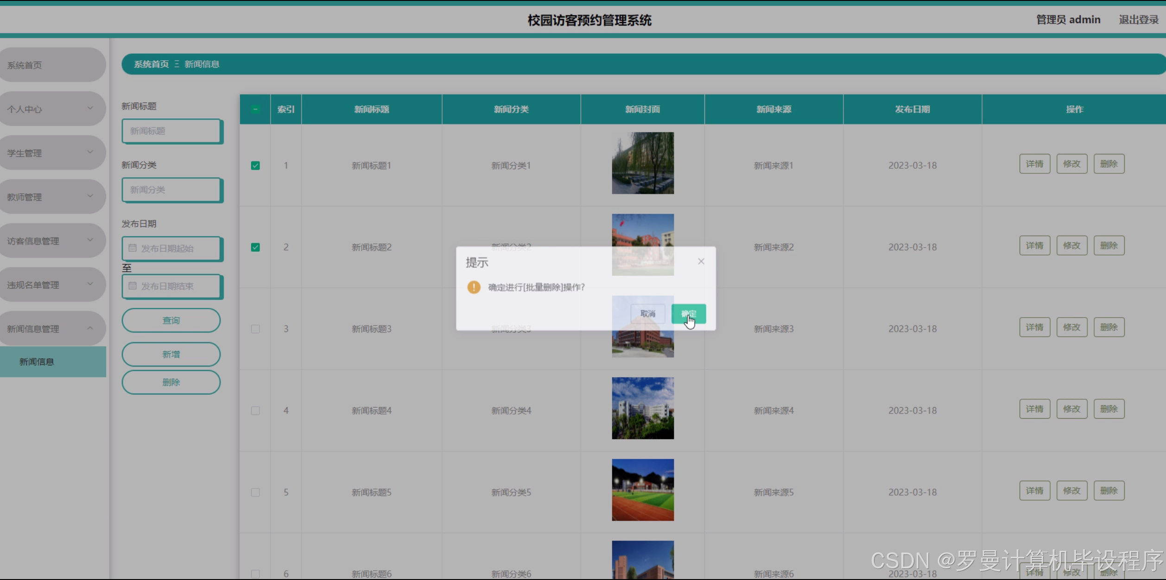
Task: Open 系统首页 in the sidebar
Action: pyautogui.click(x=52, y=65)
